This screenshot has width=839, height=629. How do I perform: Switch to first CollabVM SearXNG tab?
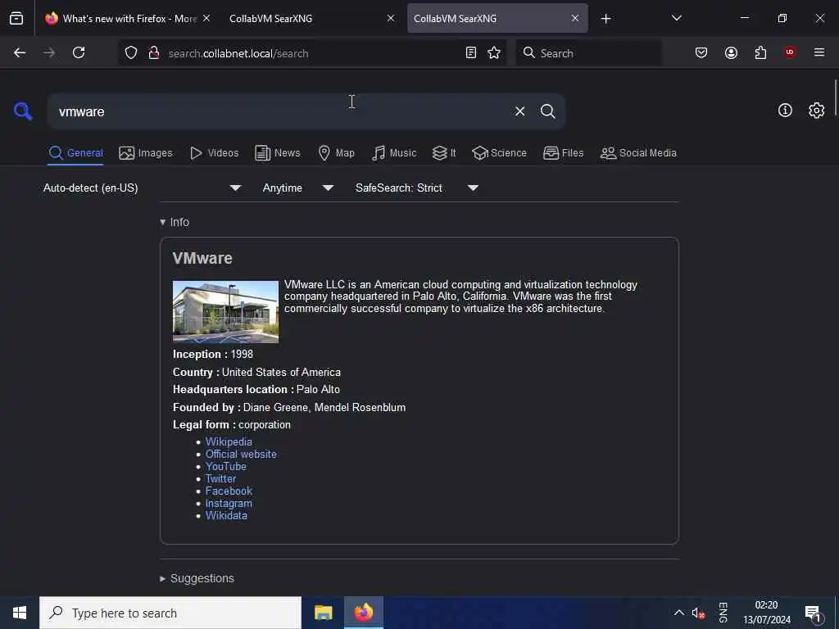click(x=311, y=18)
